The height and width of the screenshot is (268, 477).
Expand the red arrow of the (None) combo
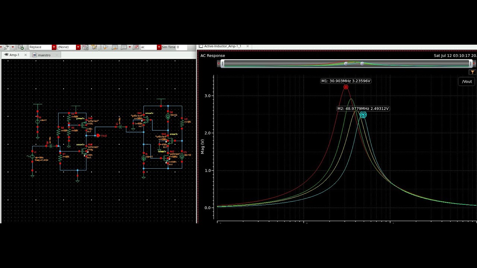click(x=78, y=47)
